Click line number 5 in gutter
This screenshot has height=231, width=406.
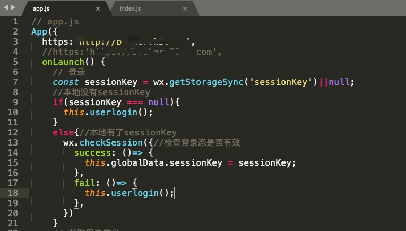[x=15, y=62]
